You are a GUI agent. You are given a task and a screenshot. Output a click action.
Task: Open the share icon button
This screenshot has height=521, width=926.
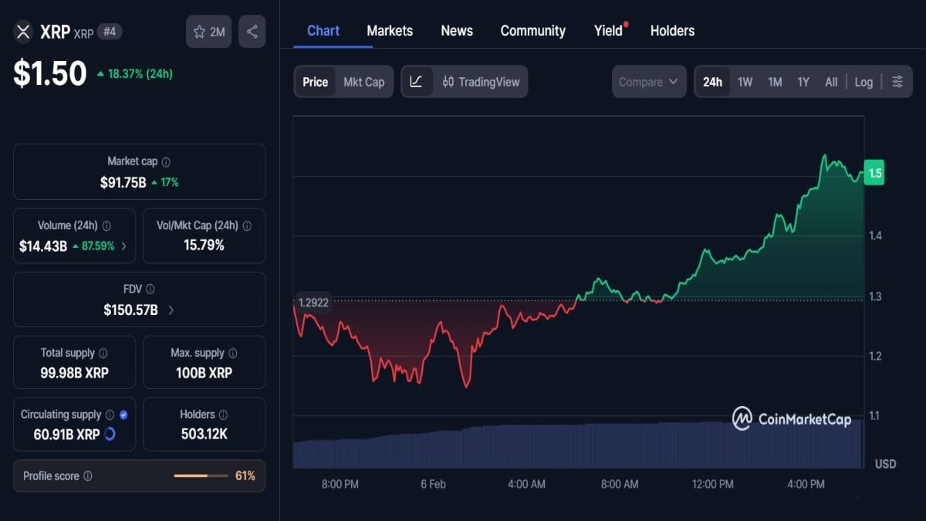pyautogui.click(x=252, y=32)
